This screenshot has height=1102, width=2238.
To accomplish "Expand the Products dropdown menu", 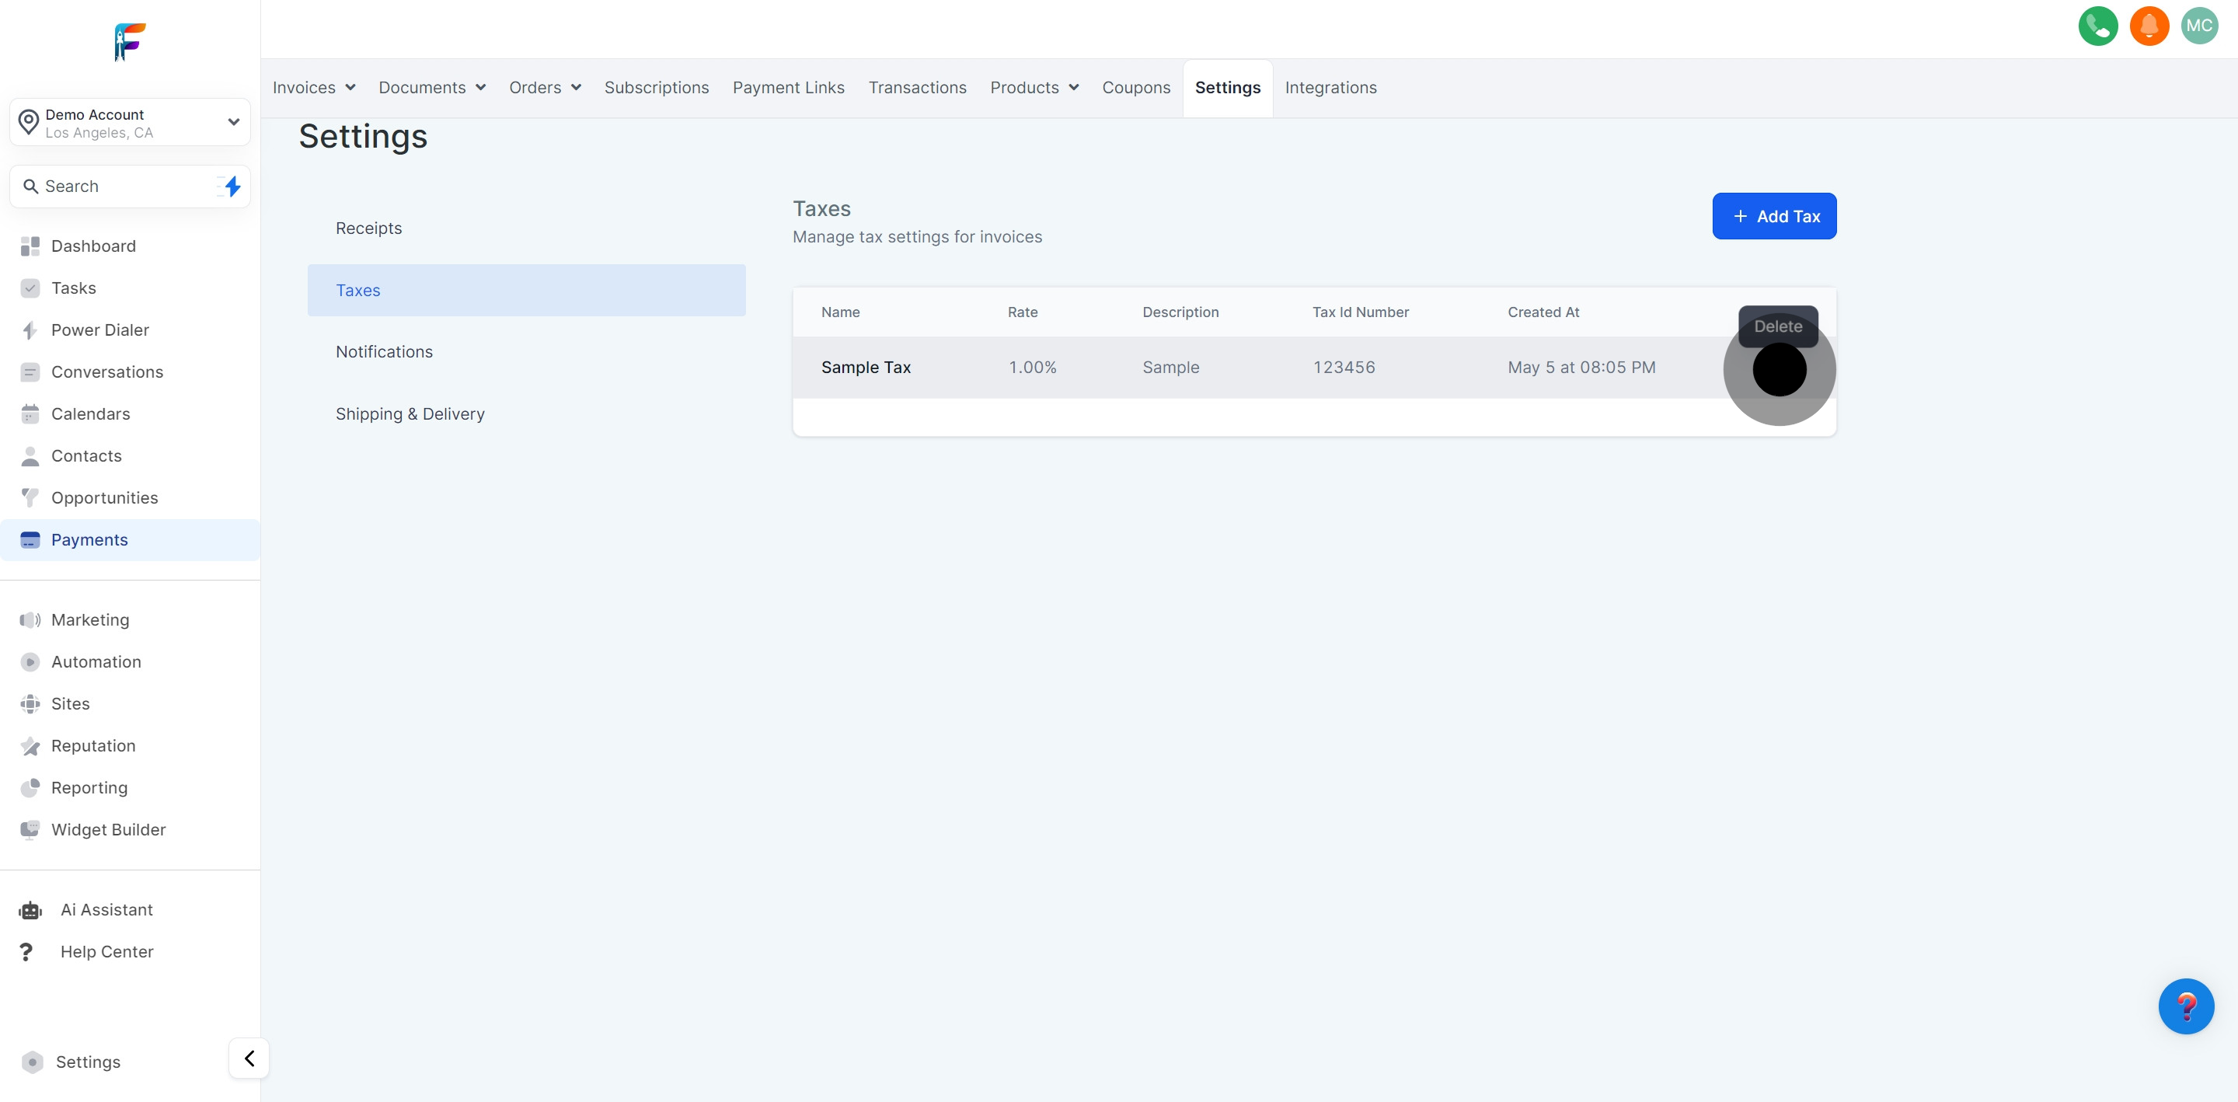I will click(1034, 88).
